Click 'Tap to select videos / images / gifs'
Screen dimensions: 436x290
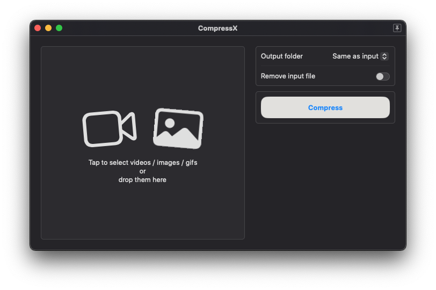tap(143, 162)
